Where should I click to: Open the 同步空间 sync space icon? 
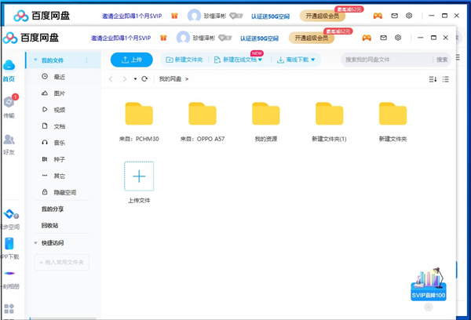[x=9, y=216]
